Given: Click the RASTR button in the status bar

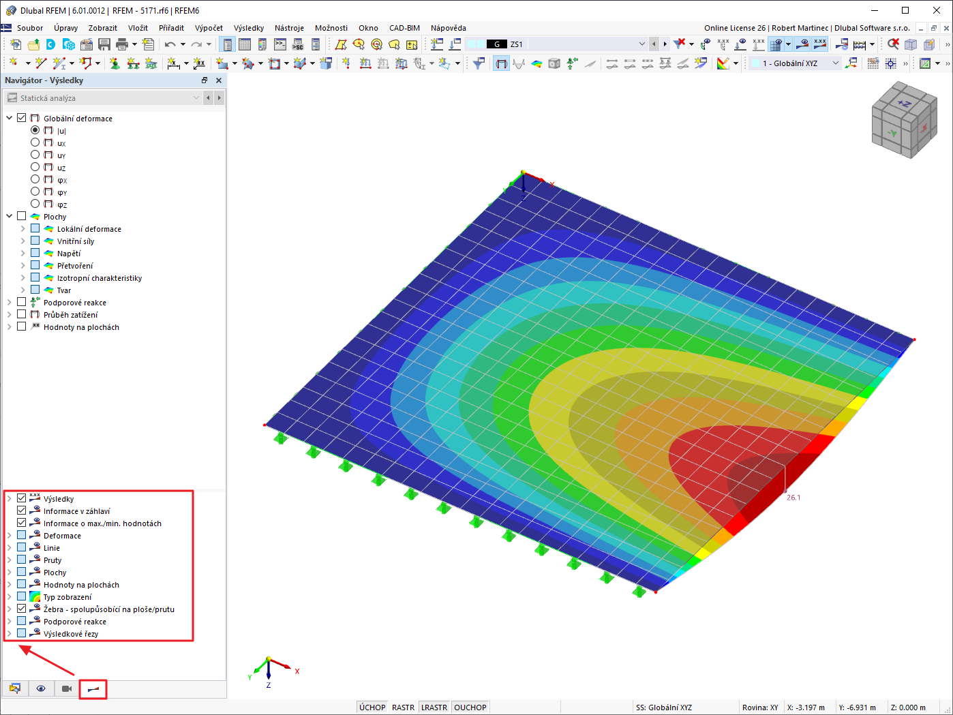Looking at the screenshot, I should coord(403,707).
